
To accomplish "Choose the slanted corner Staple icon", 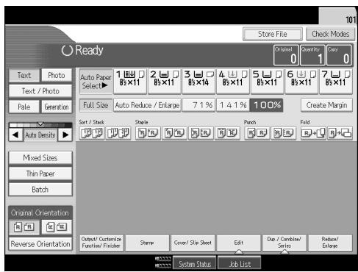I will 174,133.
